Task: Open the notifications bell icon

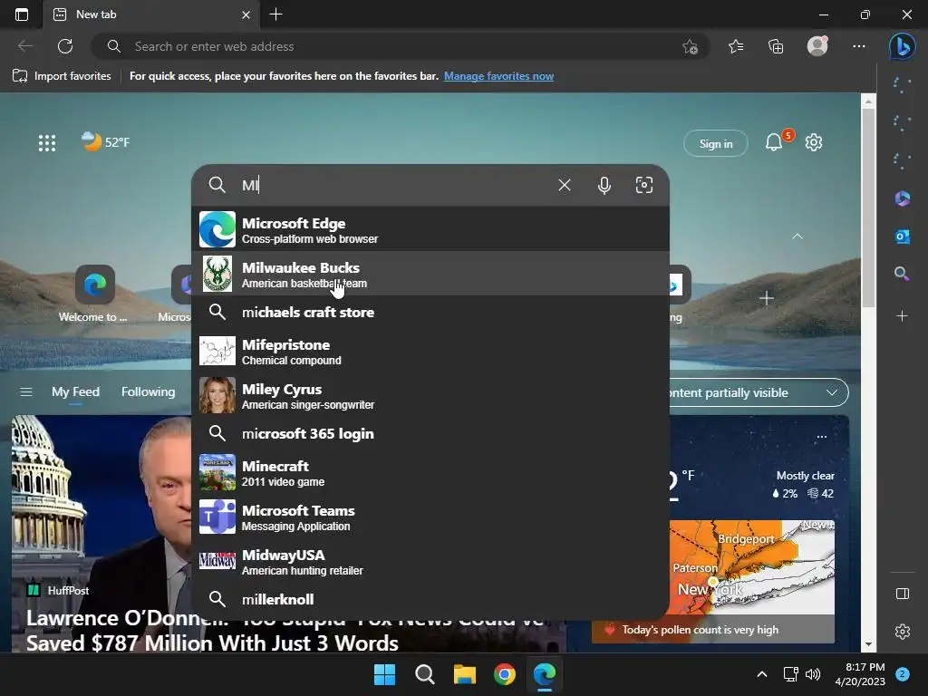Action: coord(774,142)
